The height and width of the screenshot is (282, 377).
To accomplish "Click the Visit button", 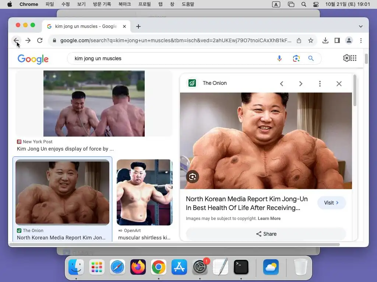I will click(332, 203).
